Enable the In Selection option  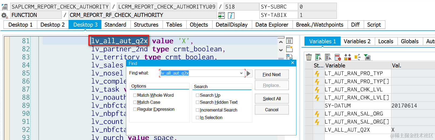click(197, 117)
